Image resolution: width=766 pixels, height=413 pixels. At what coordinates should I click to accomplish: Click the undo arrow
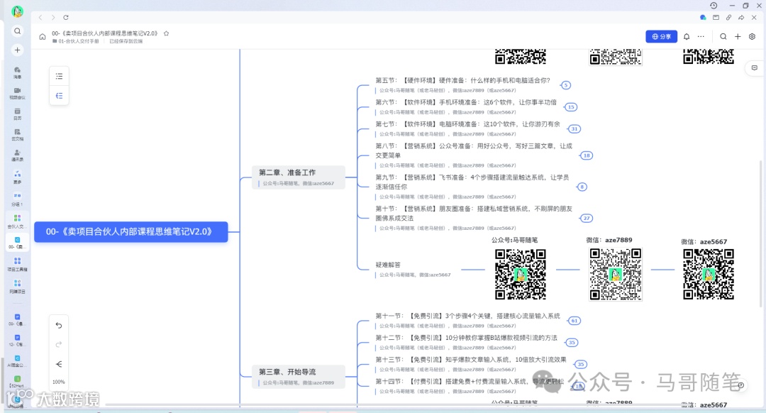point(59,326)
